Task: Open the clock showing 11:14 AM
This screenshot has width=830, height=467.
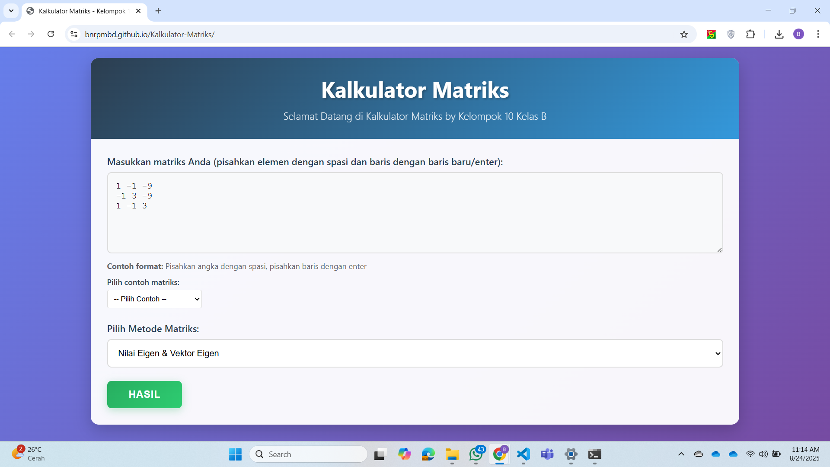Action: click(805, 454)
